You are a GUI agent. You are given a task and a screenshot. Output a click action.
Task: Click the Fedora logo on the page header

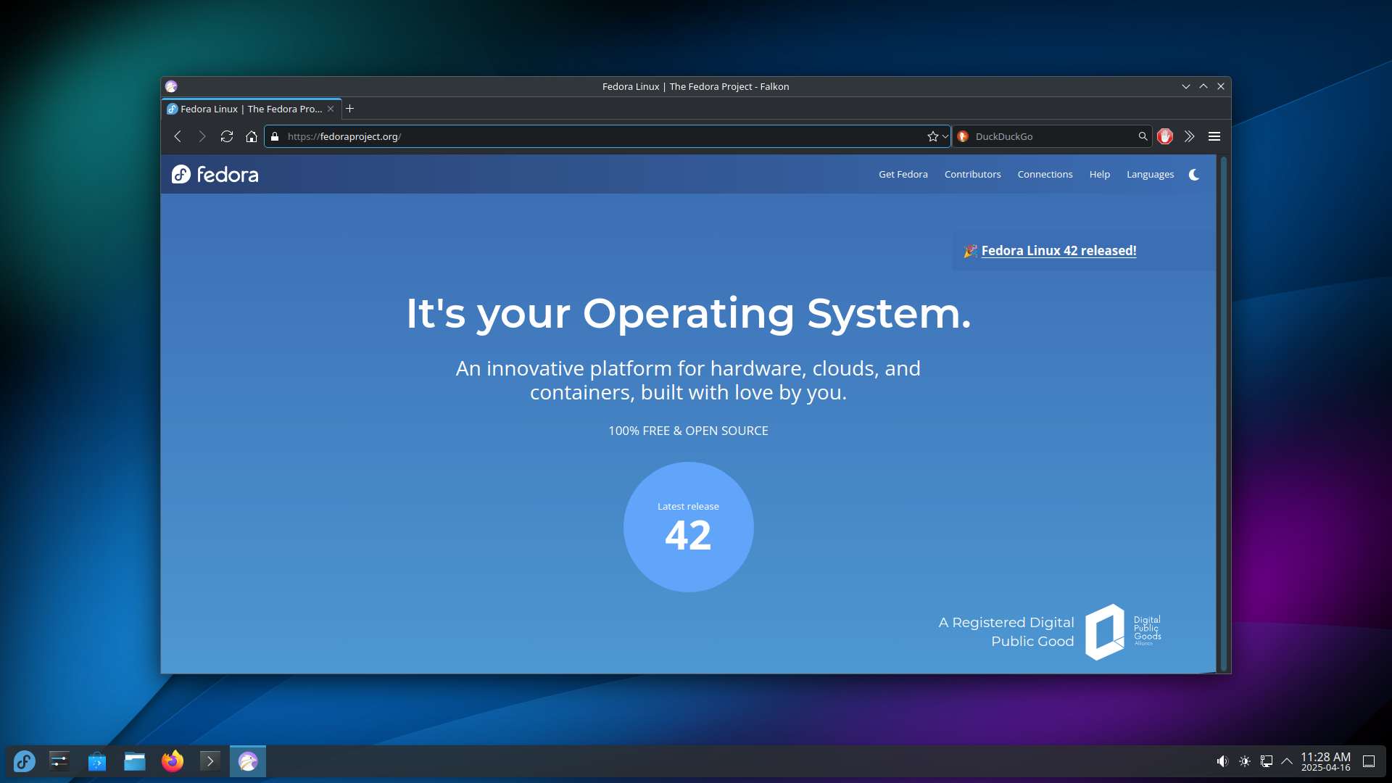215,175
